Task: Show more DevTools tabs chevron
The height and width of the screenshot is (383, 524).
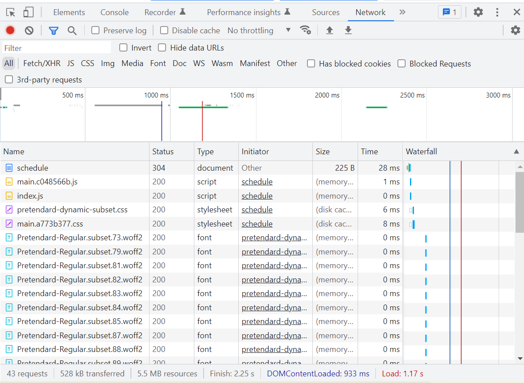Action: point(402,12)
